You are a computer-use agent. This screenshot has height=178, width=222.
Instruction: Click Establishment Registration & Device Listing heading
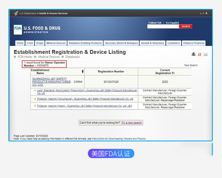70,52
